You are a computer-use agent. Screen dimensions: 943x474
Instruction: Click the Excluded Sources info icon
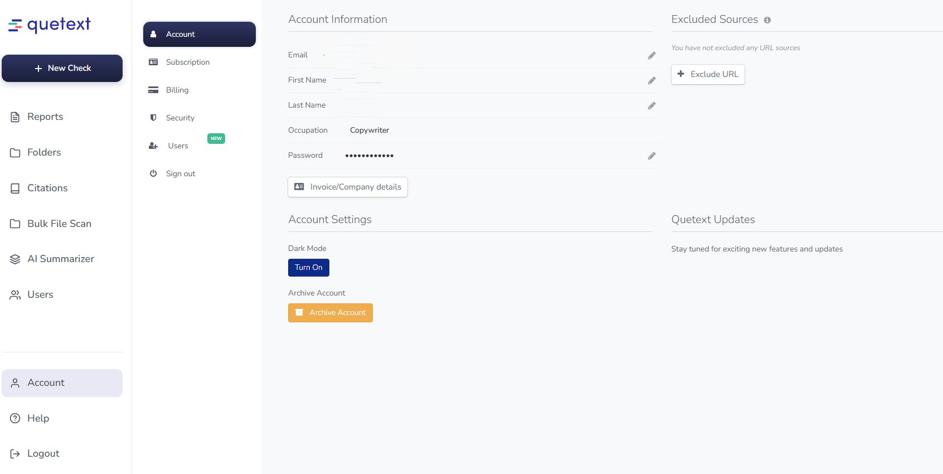click(x=767, y=20)
